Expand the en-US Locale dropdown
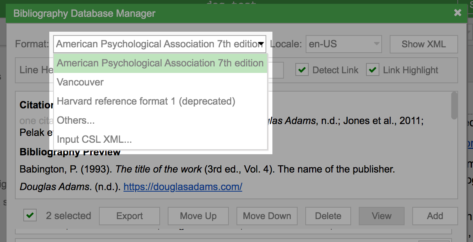This screenshot has width=473, height=242. [x=344, y=44]
